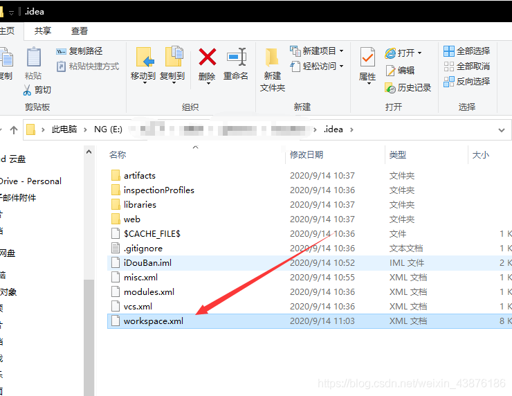Screen dimensions: 512x396
Task: Select the workspace.xml file icon
Action: (116, 321)
